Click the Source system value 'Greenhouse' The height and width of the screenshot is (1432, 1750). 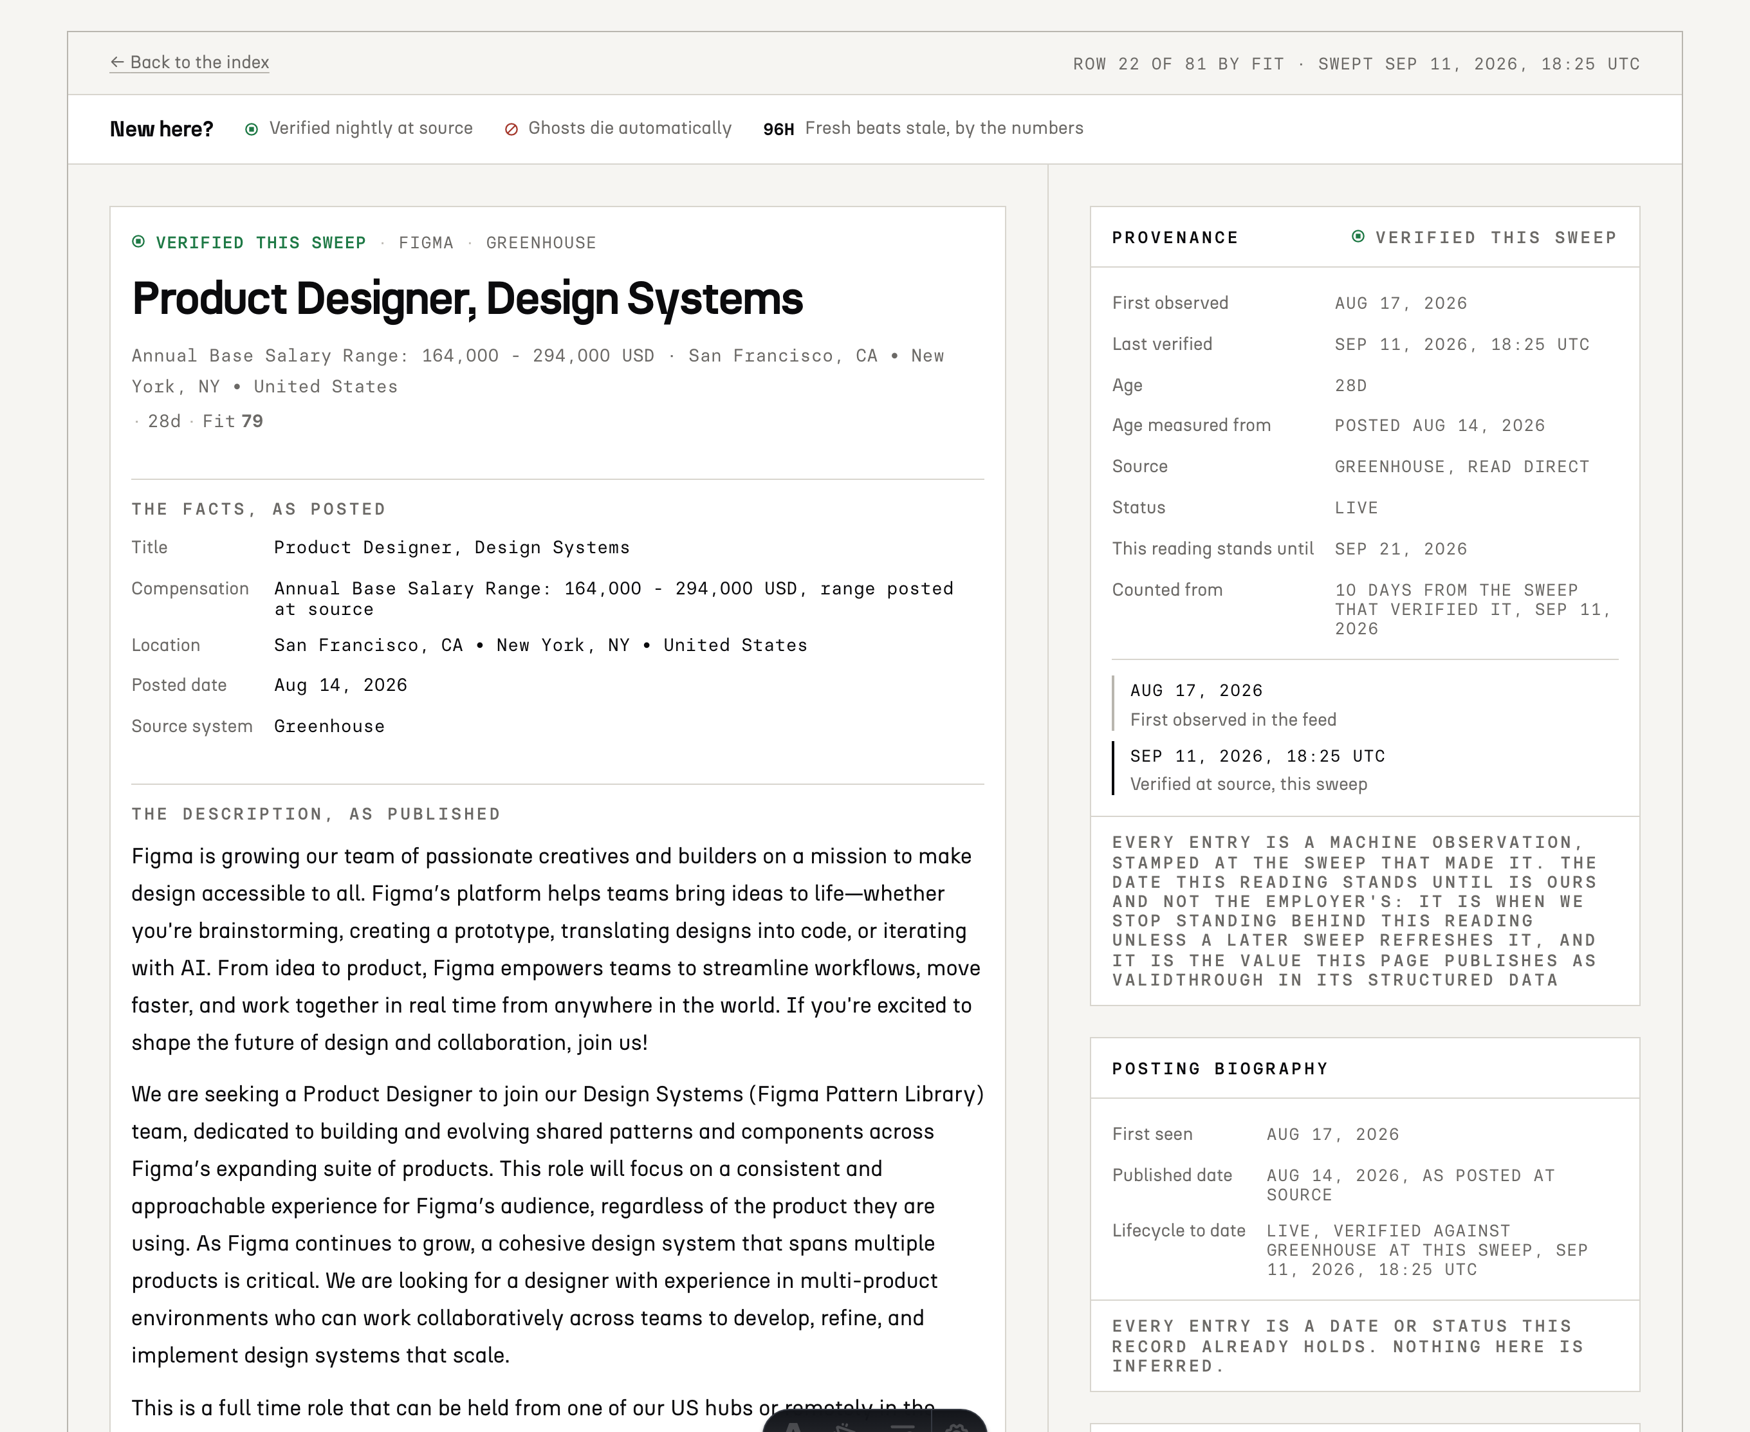point(329,727)
